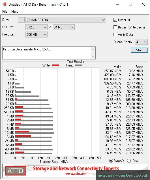
Task: Click the 48 MB row label in chart
Action: coord(9,149)
